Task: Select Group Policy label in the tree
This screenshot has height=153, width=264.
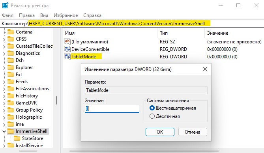Action: click(x=29, y=110)
